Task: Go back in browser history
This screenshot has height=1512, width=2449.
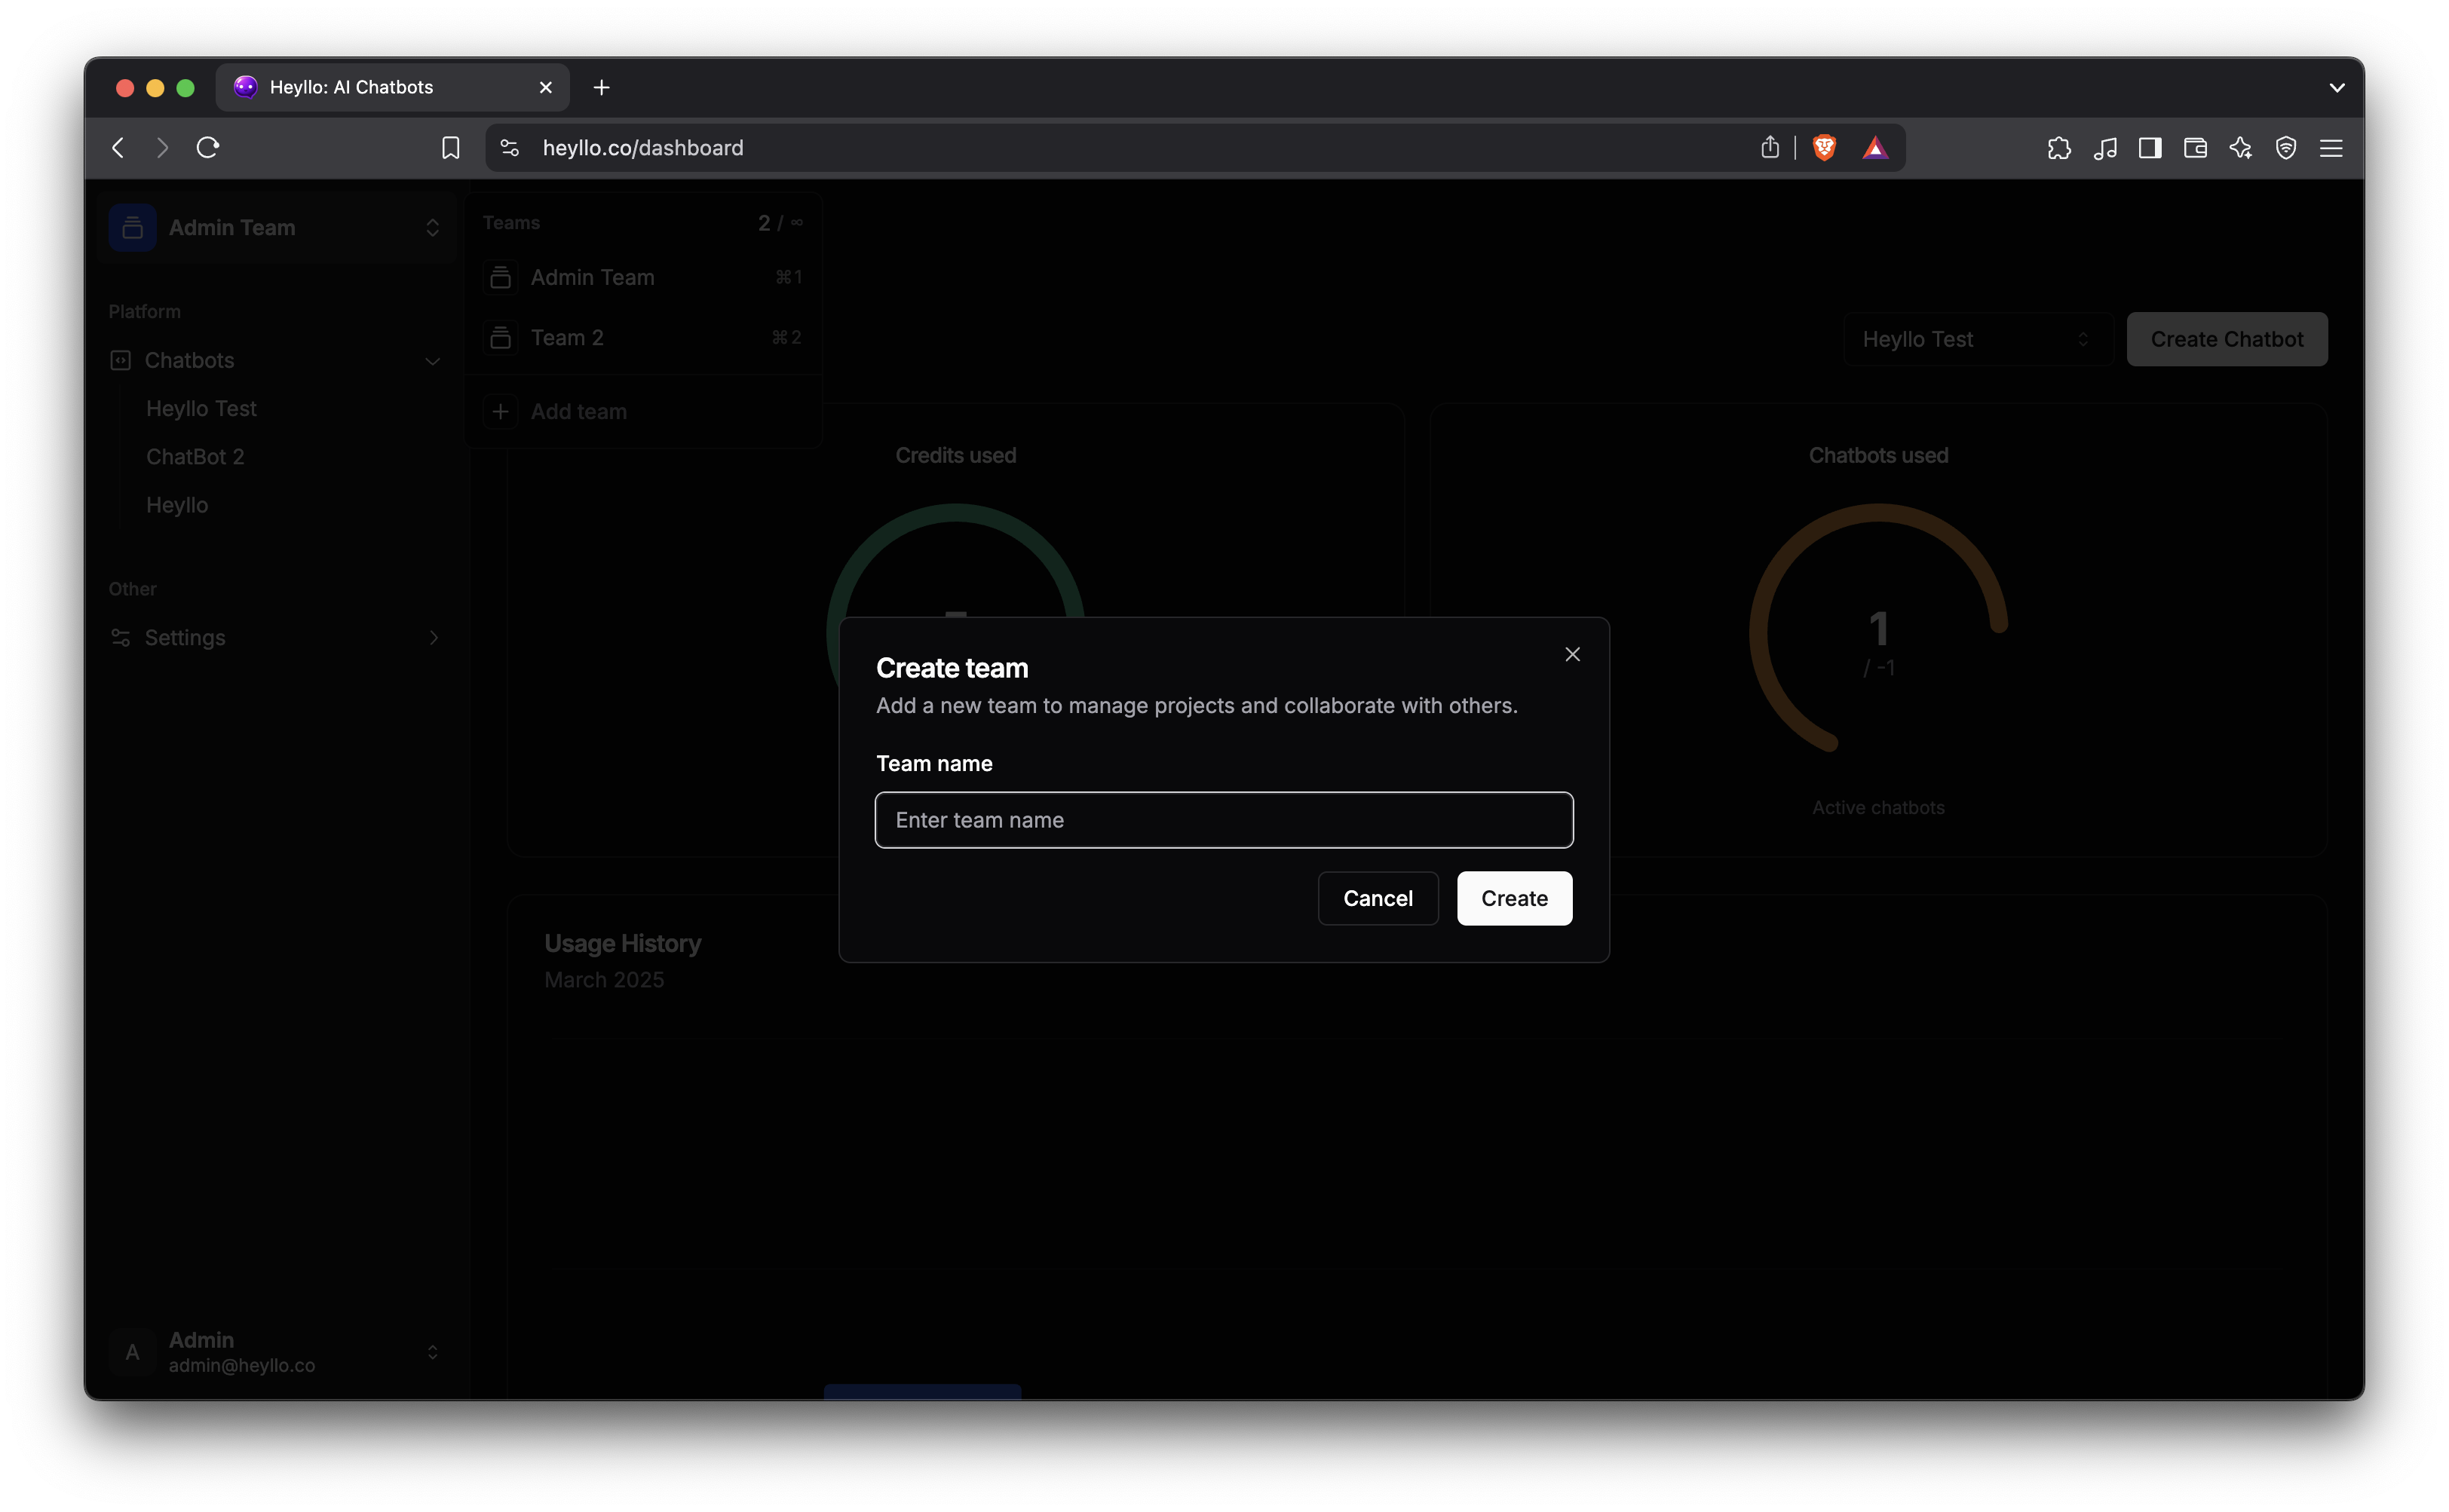Action: [x=119, y=148]
